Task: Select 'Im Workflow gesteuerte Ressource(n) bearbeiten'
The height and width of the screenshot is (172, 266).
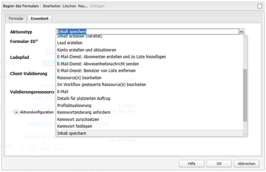Action: point(150,85)
